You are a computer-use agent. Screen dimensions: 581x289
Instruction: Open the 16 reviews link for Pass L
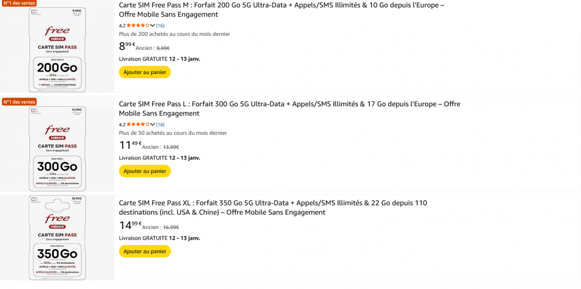point(160,125)
